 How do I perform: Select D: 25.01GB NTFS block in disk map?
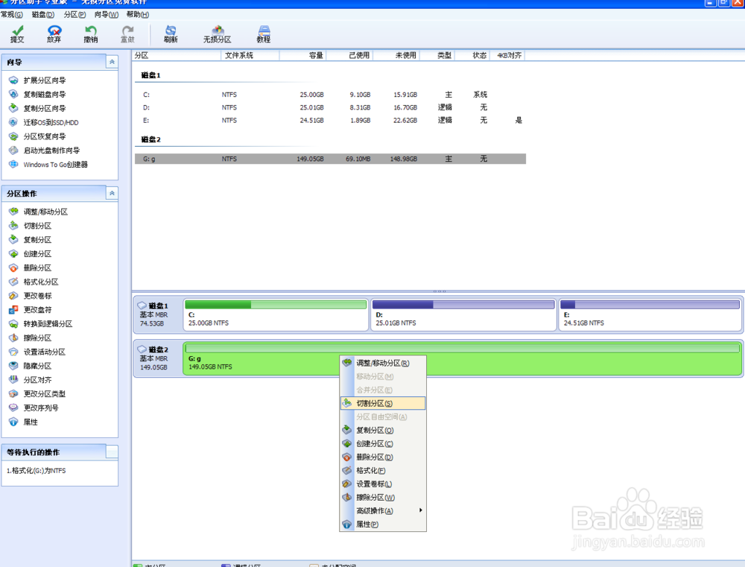463,314
